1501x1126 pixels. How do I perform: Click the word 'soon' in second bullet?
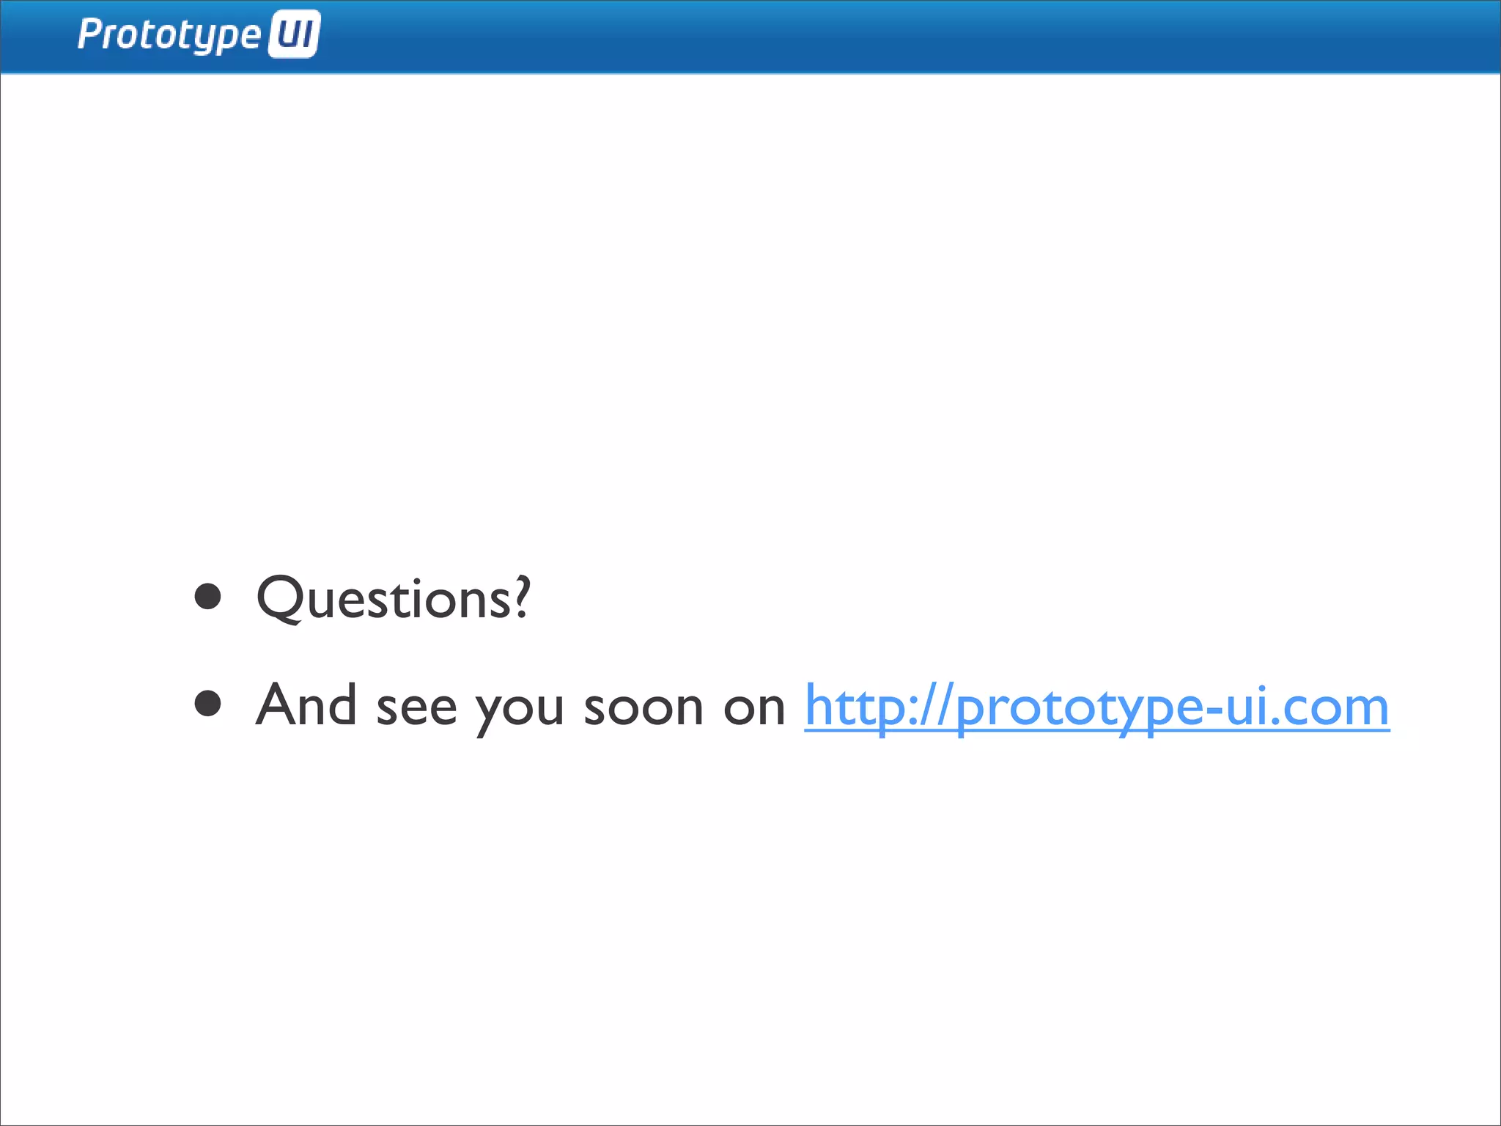pos(643,707)
